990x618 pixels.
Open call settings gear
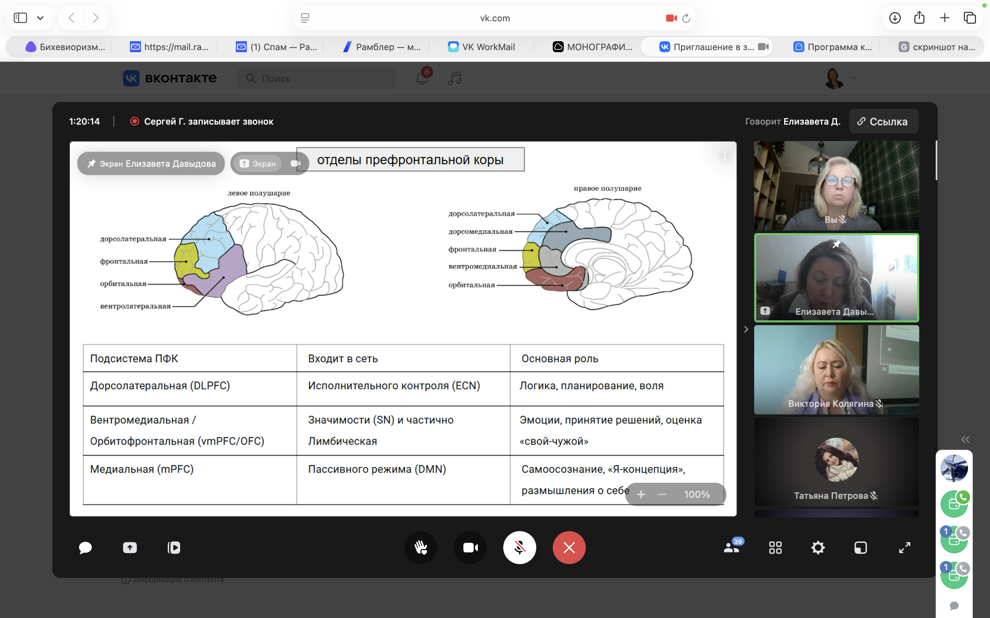(x=818, y=547)
